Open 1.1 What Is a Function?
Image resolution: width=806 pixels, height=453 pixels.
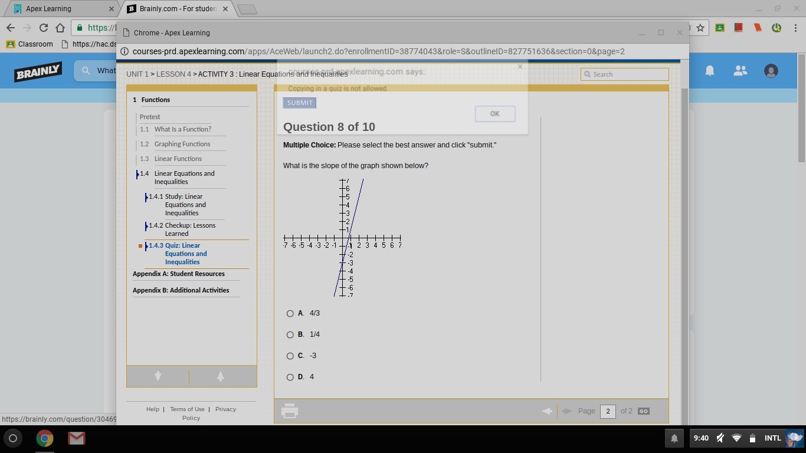click(x=182, y=129)
